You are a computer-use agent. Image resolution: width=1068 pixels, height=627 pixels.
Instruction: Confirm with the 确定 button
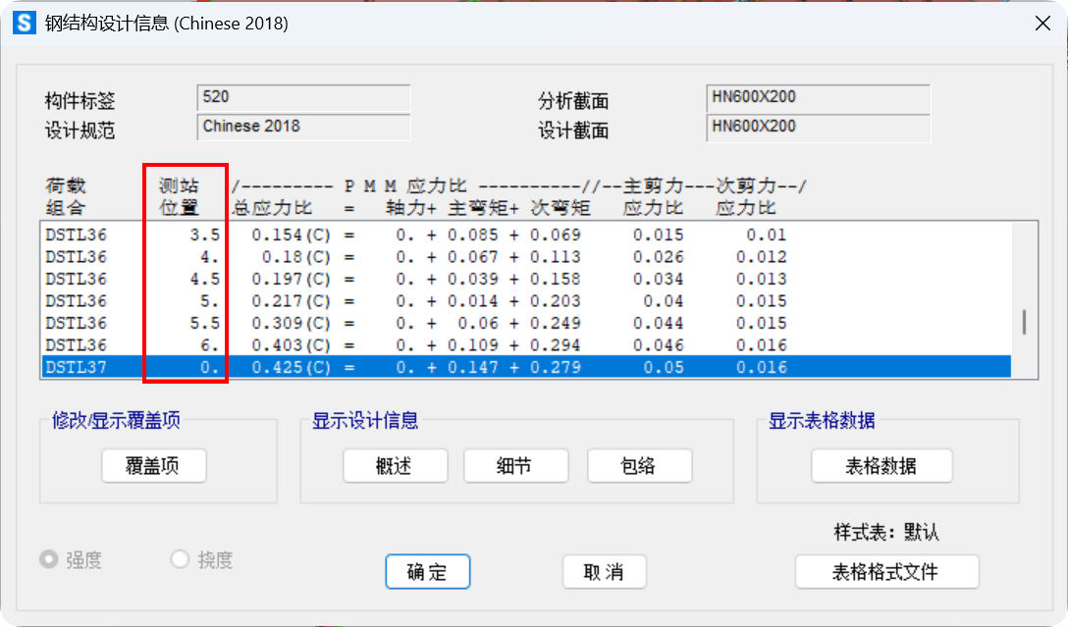[427, 572]
